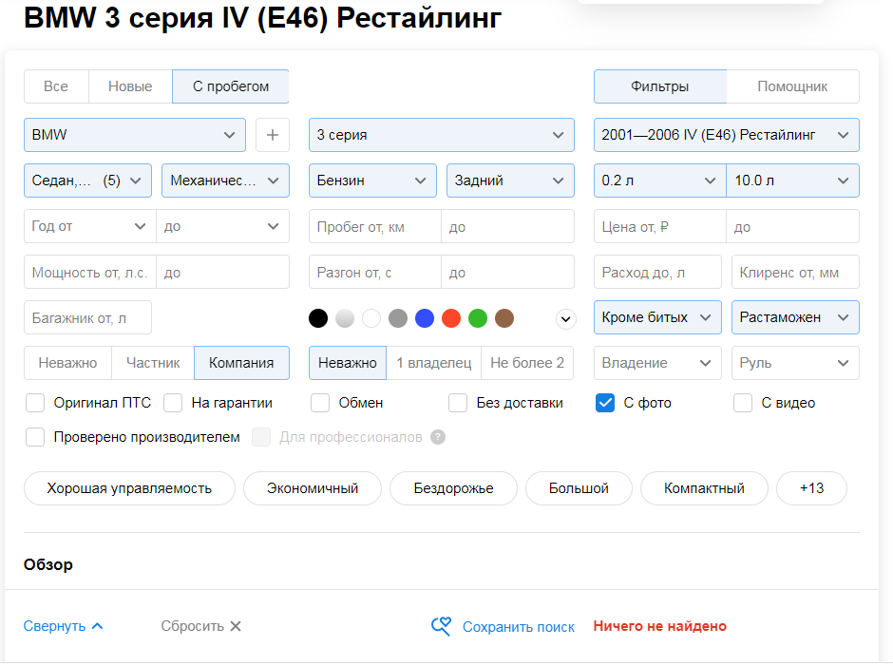The height and width of the screenshot is (666, 893).
Task: Click the X icon next to Сбросить
Action: pyautogui.click(x=236, y=626)
